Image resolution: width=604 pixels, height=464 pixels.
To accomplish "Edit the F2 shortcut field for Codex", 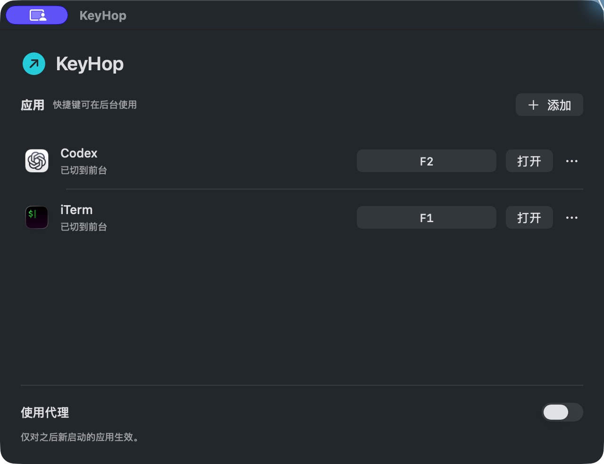I will (x=426, y=161).
